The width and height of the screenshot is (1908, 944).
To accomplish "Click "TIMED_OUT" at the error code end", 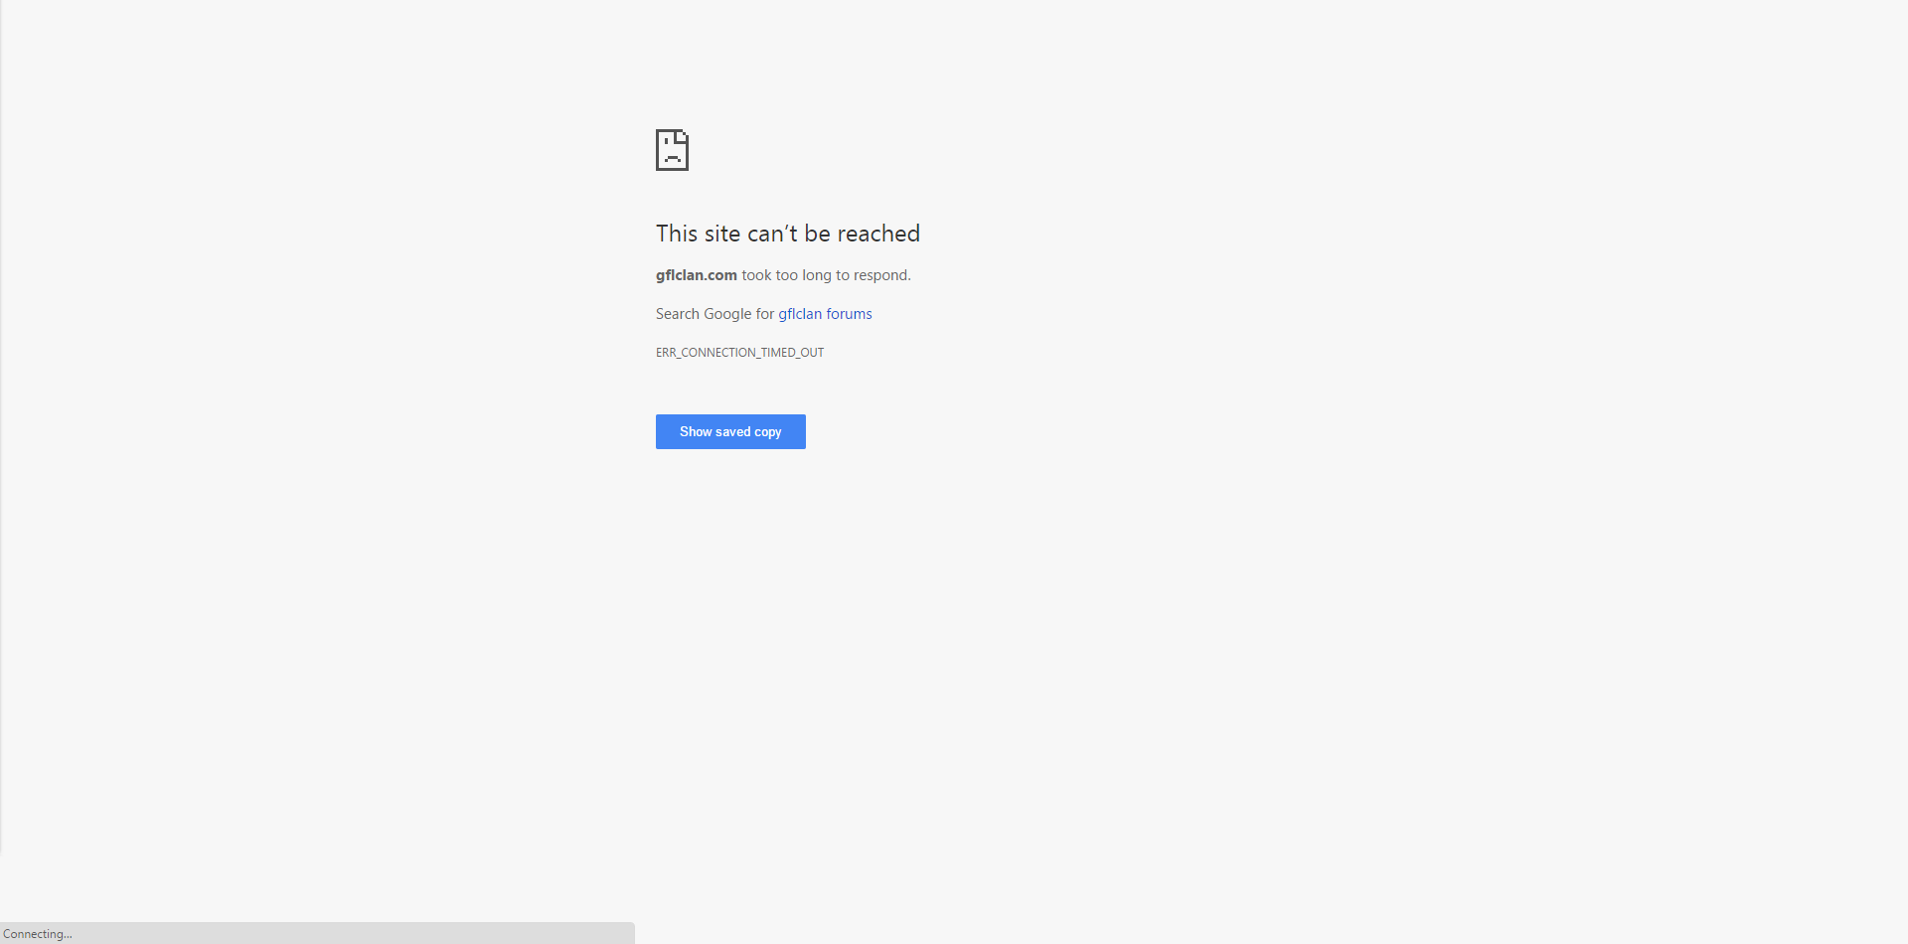I will [x=792, y=353].
